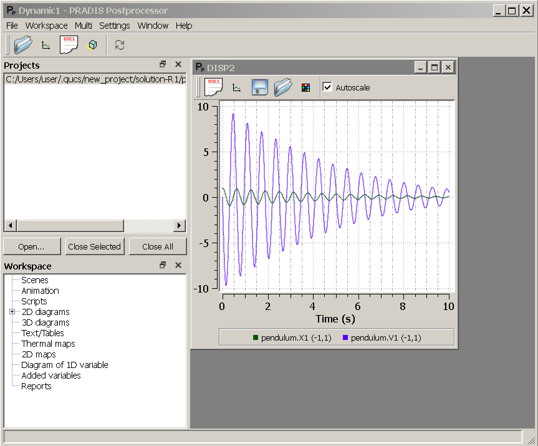Click the open folder icon in DISP2 toolbar
The image size is (538, 446).
coord(282,87)
